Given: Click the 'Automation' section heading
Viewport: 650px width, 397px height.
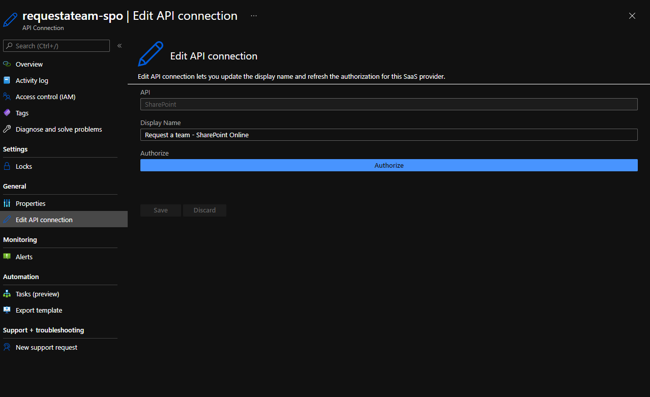Looking at the screenshot, I should [x=21, y=277].
